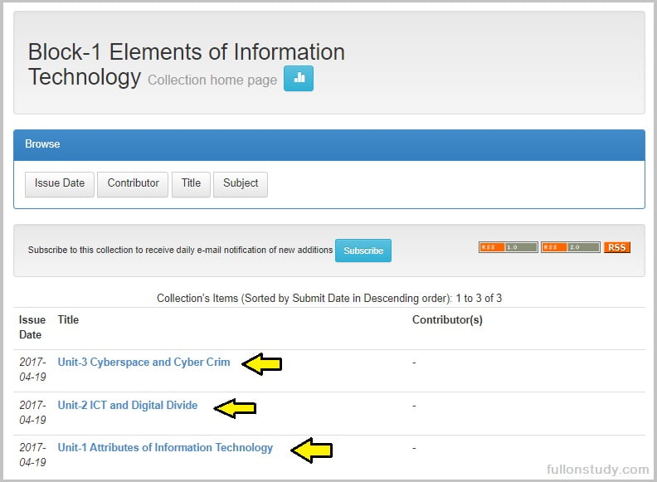657x482 pixels.
Task: Open Unit-2 ICT and Digital Divide
Action: (x=128, y=406)
